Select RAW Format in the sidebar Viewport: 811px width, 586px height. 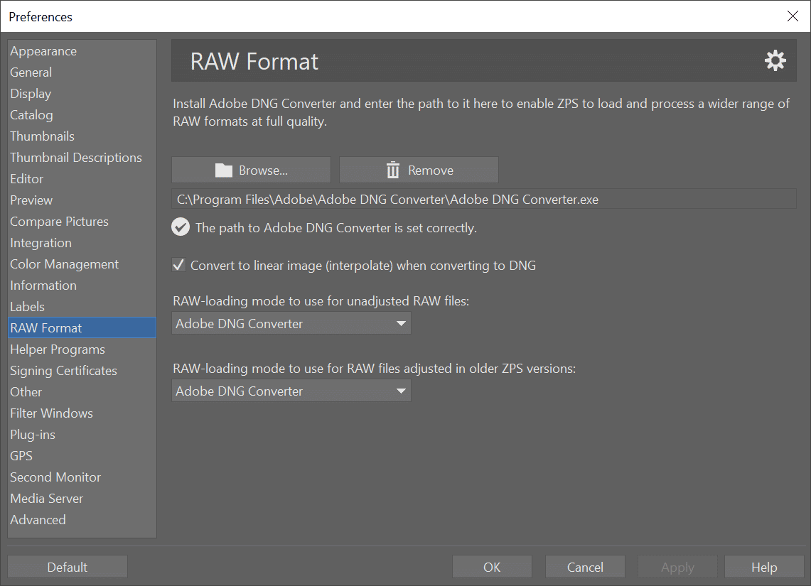pyautogui.click(x=82, y=327)
